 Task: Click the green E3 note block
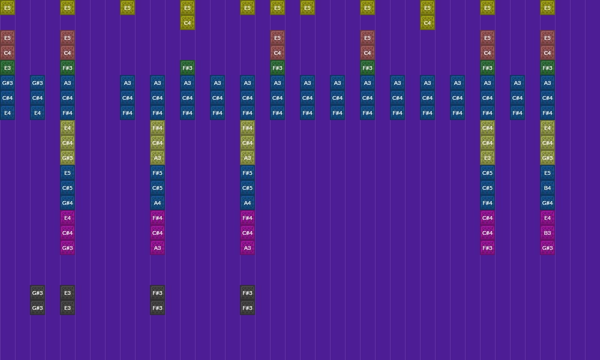pos(7,68)
